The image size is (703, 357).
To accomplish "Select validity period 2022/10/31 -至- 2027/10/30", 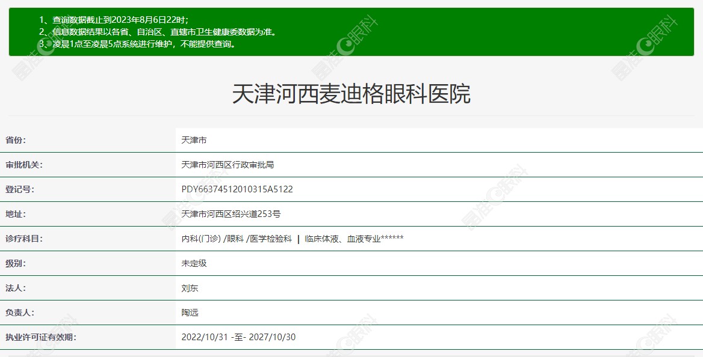I will click(x=238, y=337).
